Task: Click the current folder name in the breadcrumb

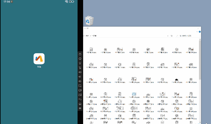Action: [94, 36]
